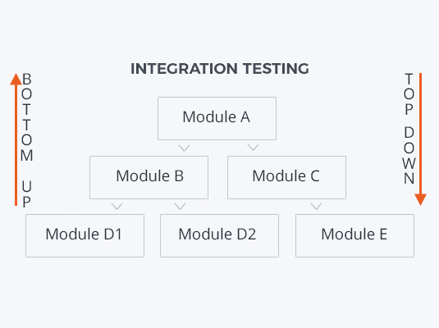
Task: Select the Module C box
Action: pos(286,177)
